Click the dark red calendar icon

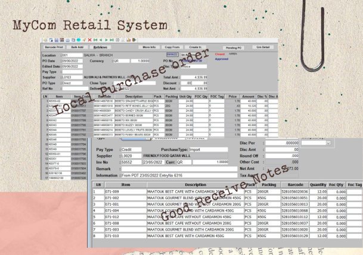(x=62, y=40)
